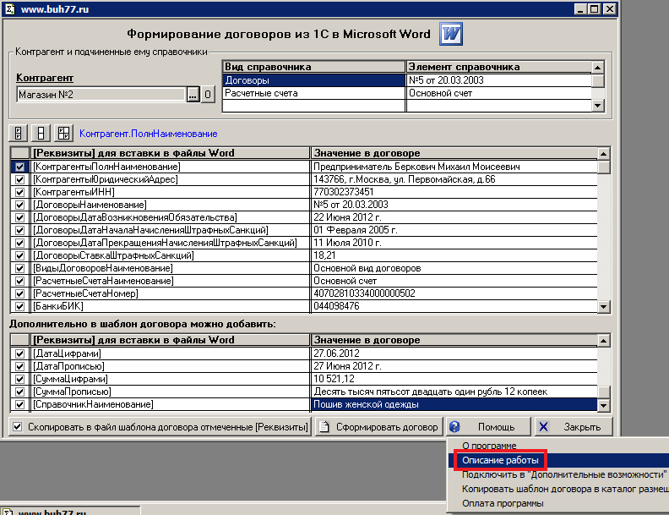This screenshot has width=669, height=515.
Task: Click the check-all rows icon button
Action: click(17, 133)
